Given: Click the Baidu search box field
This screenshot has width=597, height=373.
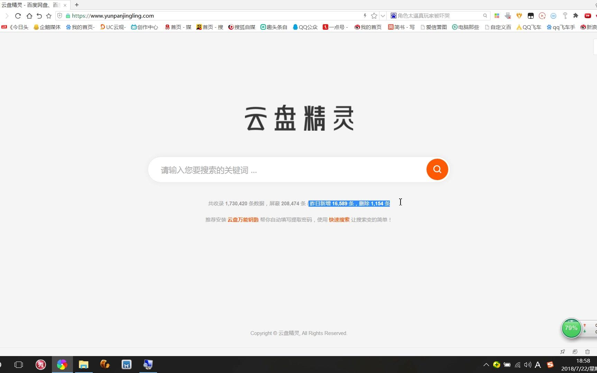Looking at the screenshot, I should point(438,16).
